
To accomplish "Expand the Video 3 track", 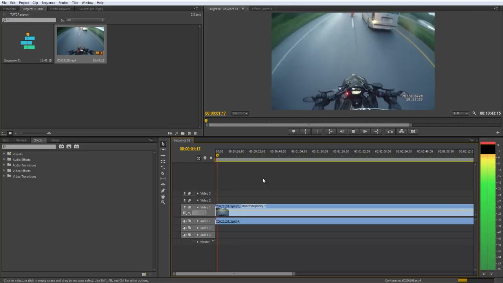I will point(198,193).
